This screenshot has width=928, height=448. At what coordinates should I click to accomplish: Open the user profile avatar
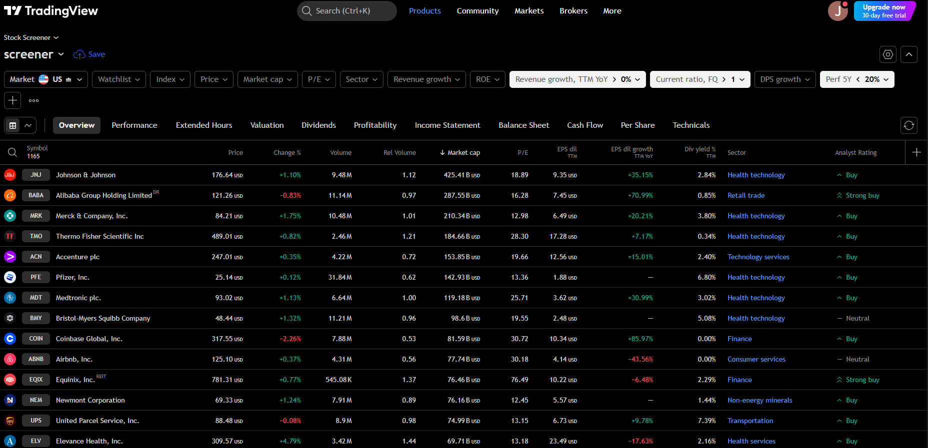837,11
